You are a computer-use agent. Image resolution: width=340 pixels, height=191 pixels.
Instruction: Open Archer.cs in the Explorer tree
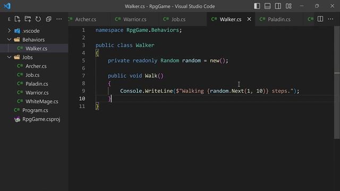point(34,66)
